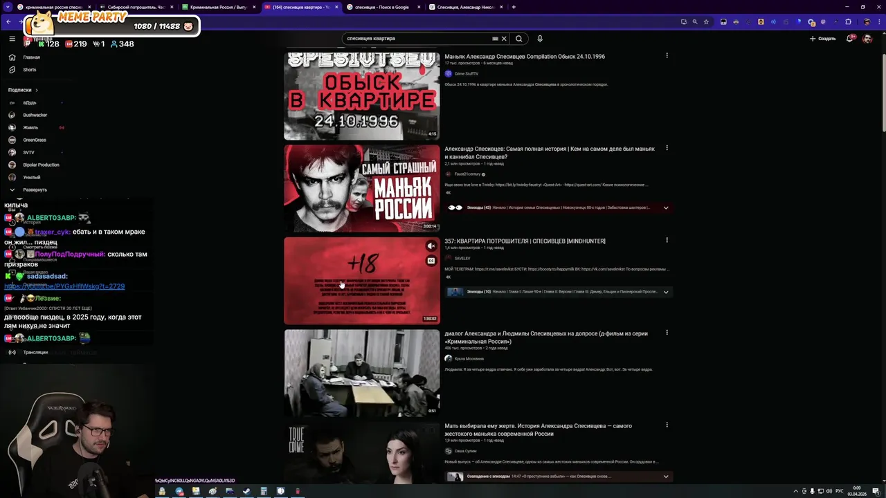Open title Александр Спесивцев: Самая полная история

coord(550,153)
